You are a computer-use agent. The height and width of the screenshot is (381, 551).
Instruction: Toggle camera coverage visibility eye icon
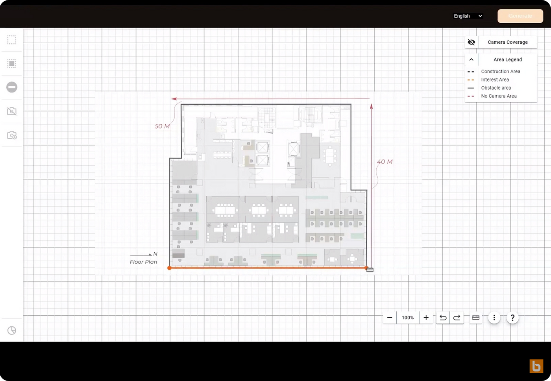[x=471, y=42]
